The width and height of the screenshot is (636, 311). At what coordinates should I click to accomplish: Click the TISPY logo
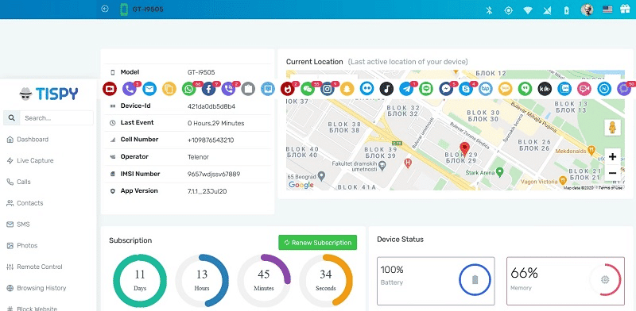pyautogui.click(x=48, y=94)
